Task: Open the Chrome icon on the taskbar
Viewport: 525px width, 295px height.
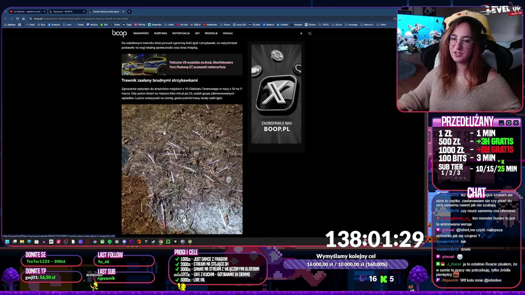Action: pyautogui.click(x=161, y=242)
